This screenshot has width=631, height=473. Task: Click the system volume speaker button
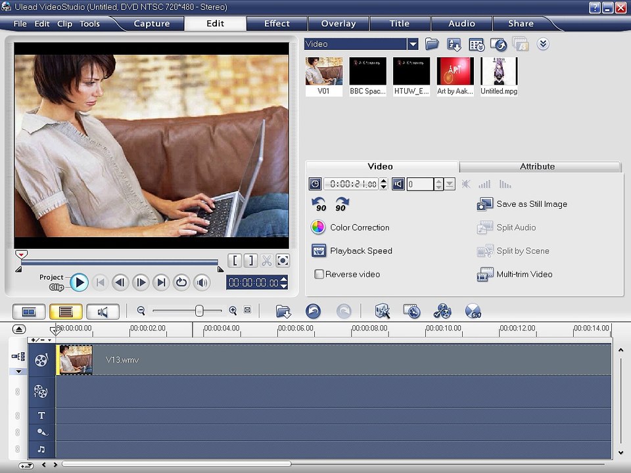click(x=202, y=282)
